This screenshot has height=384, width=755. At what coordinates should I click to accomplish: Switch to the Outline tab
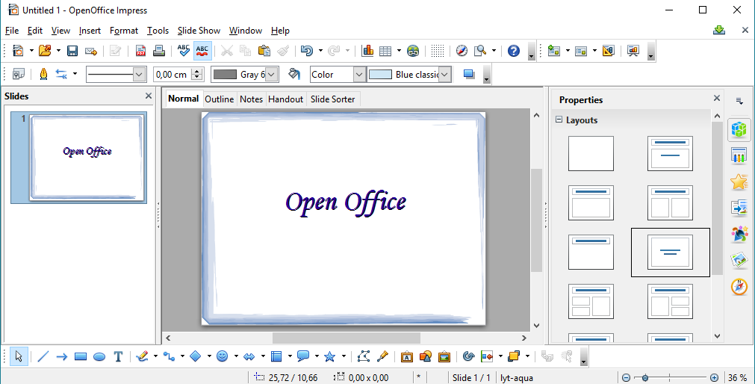pyautogui.click(x=219, y=99)
